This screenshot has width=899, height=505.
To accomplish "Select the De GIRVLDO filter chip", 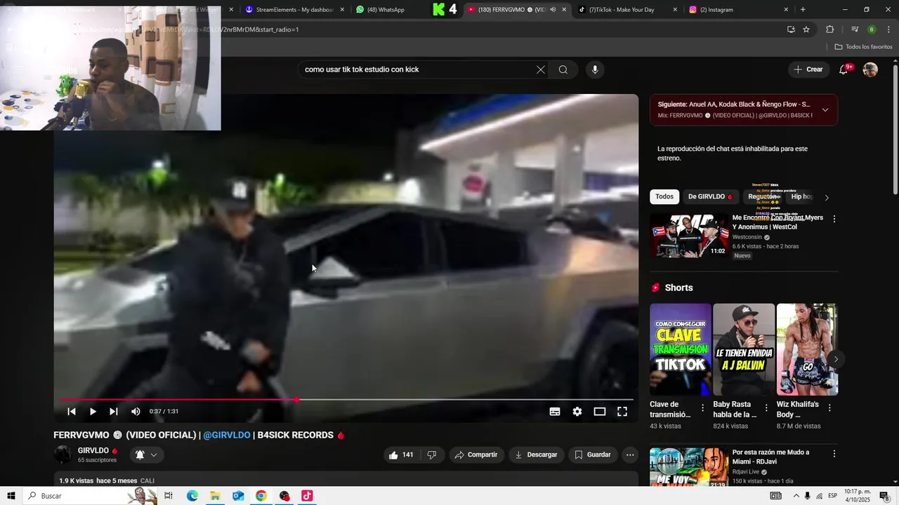I will coord(710,197).
